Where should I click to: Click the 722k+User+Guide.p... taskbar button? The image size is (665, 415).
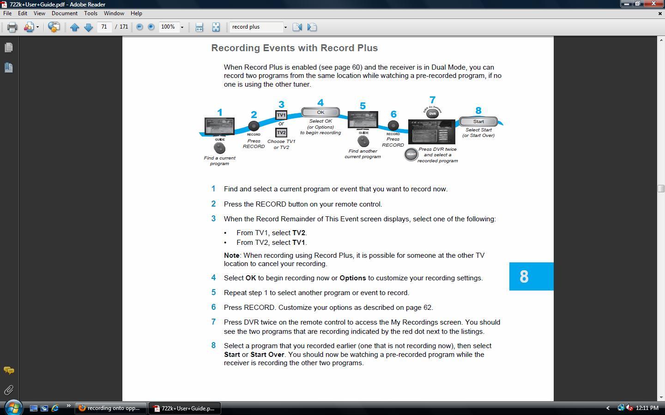coord(185,408)
